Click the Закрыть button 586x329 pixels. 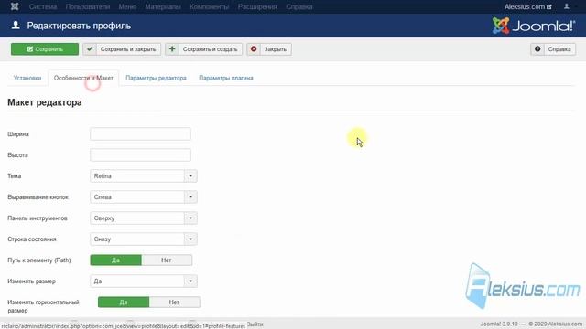click(x=269, y=48)
